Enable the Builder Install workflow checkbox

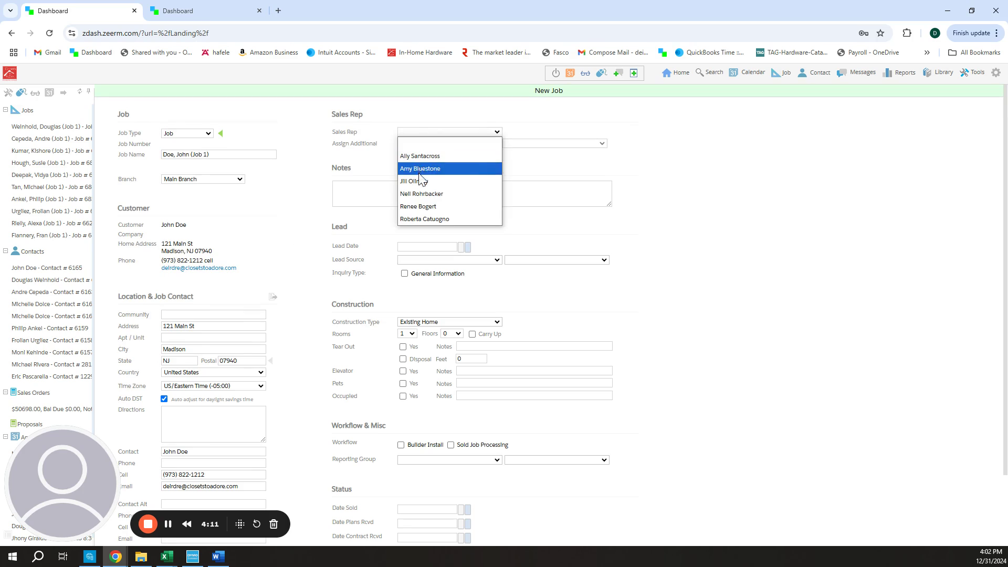coord(401,445)
